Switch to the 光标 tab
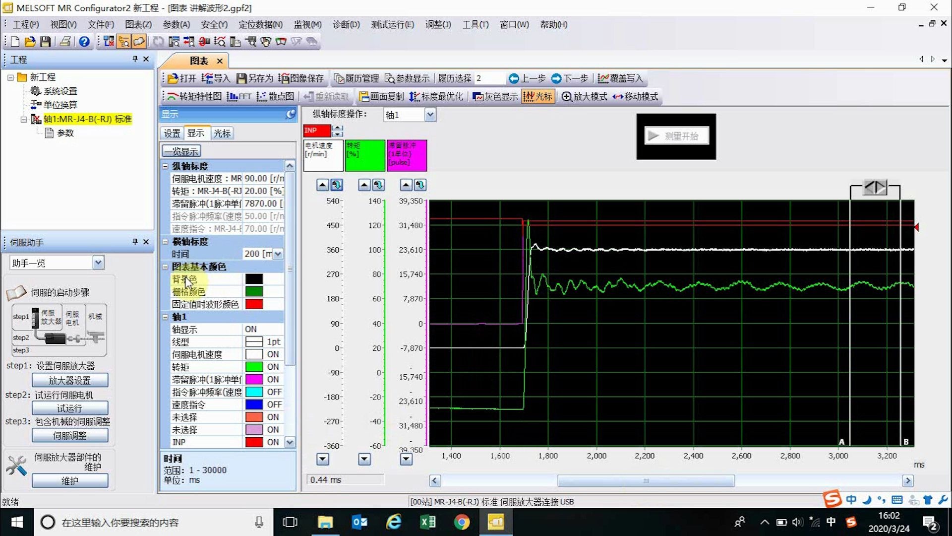 tap(222, 133)
